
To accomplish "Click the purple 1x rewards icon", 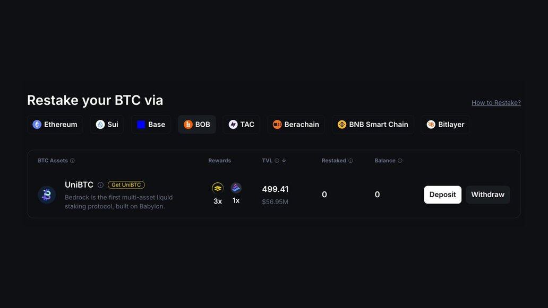I will (236, 188).
